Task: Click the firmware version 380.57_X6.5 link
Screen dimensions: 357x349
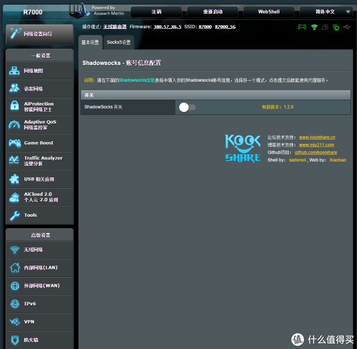Action: pyautogui.click(x=167, y=26)
